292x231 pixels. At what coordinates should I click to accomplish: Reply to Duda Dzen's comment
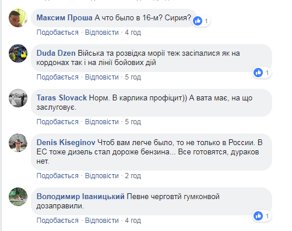(x=102, y=77)
